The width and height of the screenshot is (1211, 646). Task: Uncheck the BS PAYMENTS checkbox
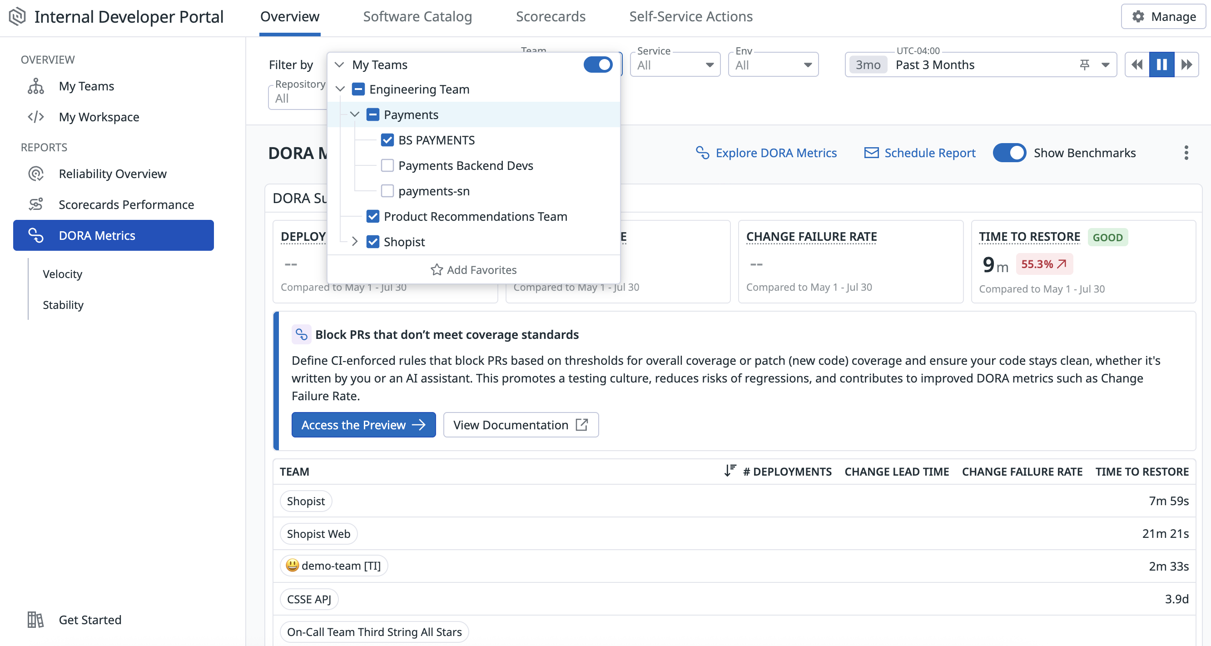pyautogui.click(x=387, y=139)
